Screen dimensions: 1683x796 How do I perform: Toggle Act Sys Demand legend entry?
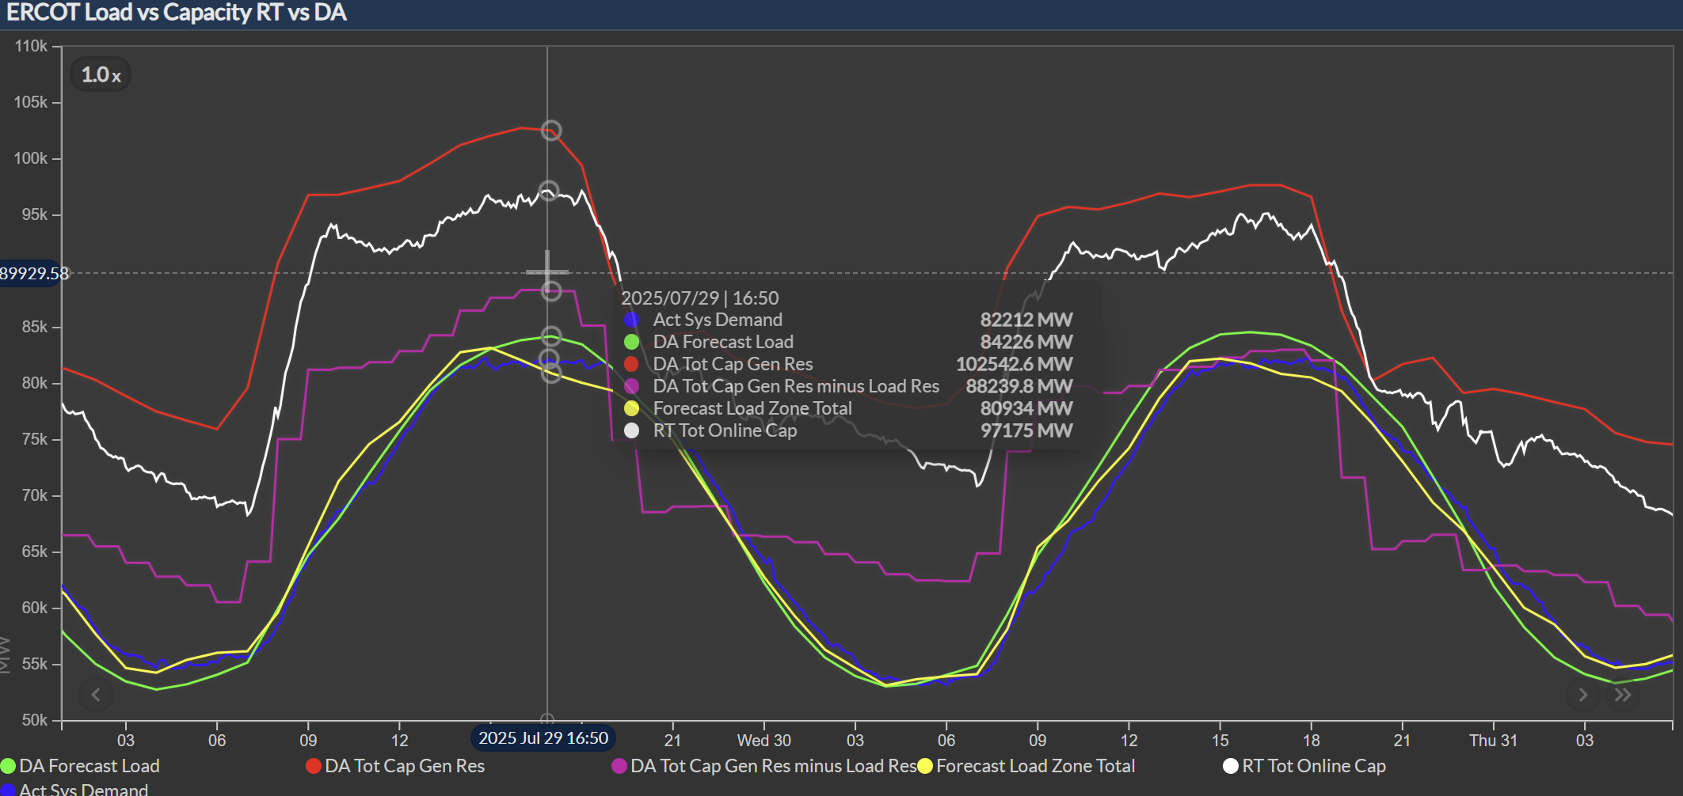pos(74,789)
